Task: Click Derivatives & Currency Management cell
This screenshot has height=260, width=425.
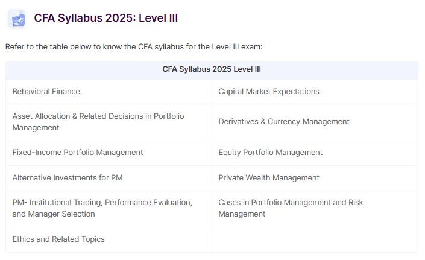Action: [x=315, y=122]
